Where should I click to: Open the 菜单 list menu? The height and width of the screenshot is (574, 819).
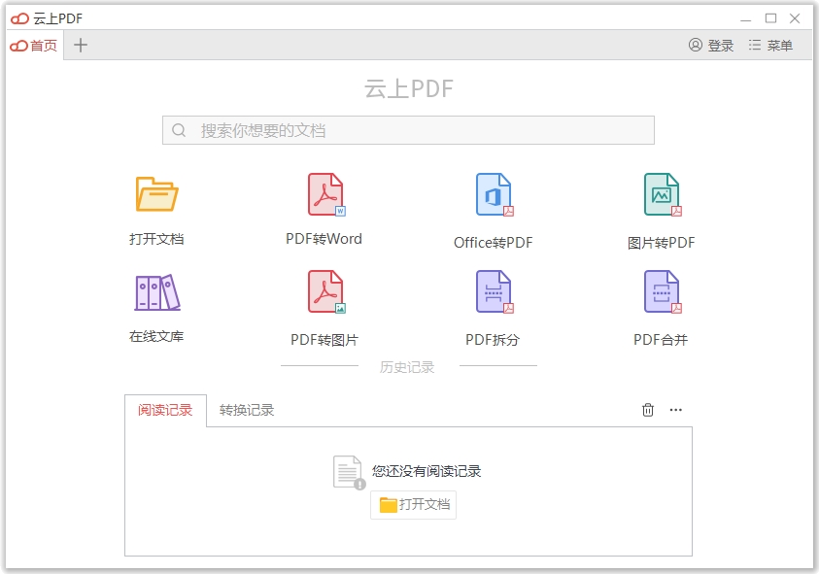(x=770, y=46)
